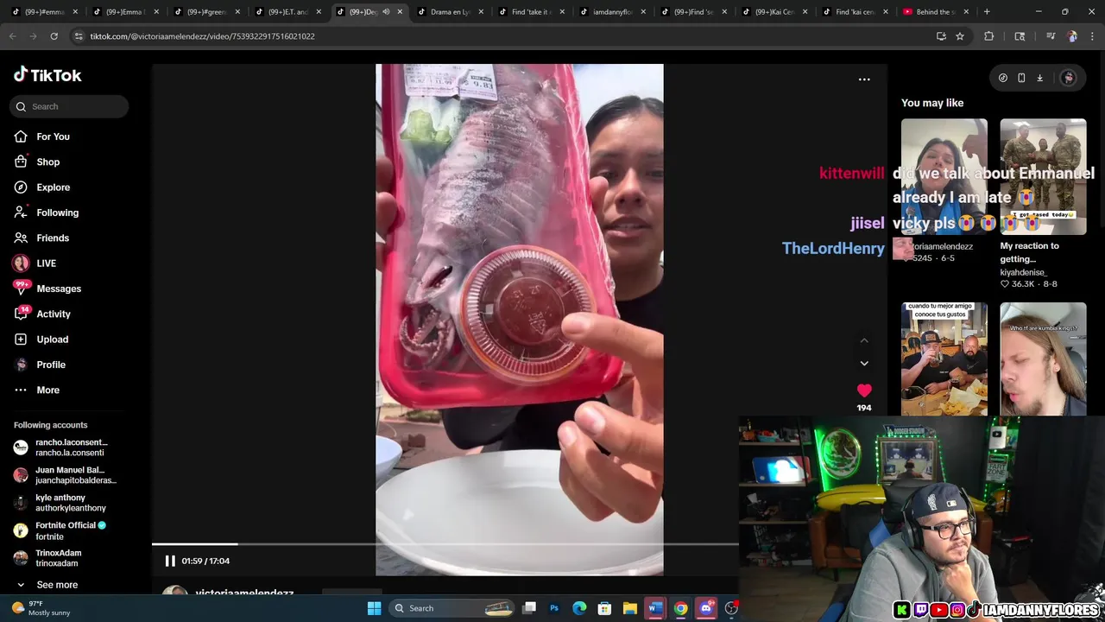Switch to the 'Behind the s' YouTube tab
Image resolution: width=1105 pixels, height=622 pixels.
click(935, 12)
